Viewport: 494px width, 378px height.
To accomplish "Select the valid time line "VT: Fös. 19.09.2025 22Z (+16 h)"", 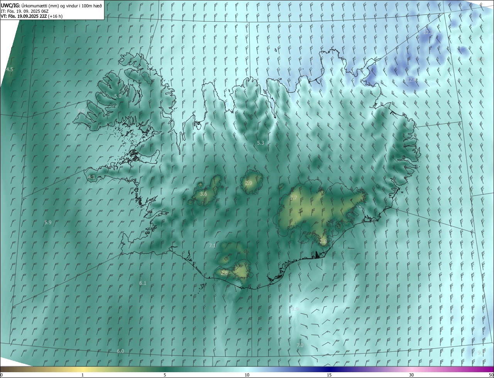I will [x=32, y=16].
